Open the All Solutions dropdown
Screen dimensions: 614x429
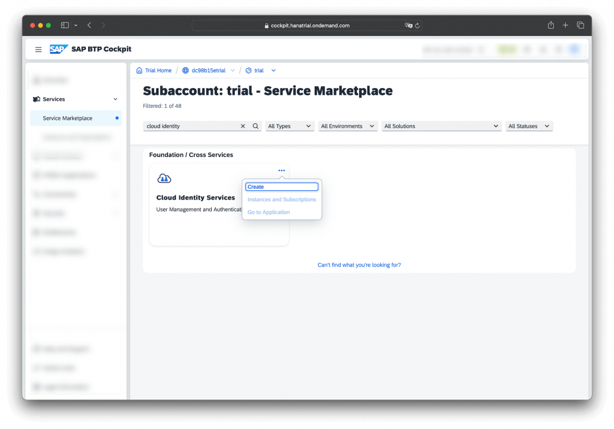(x=441, y=126)
